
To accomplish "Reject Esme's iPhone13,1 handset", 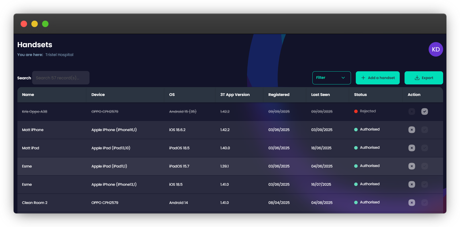I will 412,184.
